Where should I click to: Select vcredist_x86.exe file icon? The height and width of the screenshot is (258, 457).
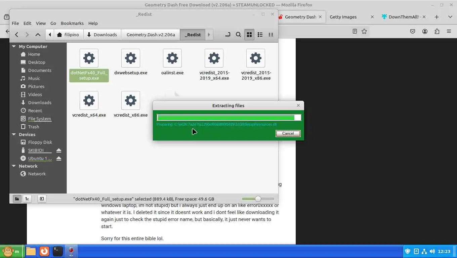pyautogui.click(x=131, y=100)
